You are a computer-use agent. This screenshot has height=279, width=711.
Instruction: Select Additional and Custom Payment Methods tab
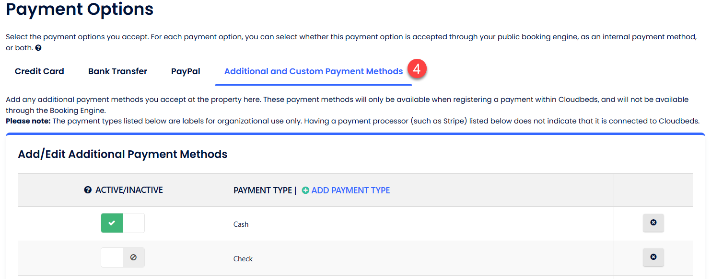tap(314, 71)
